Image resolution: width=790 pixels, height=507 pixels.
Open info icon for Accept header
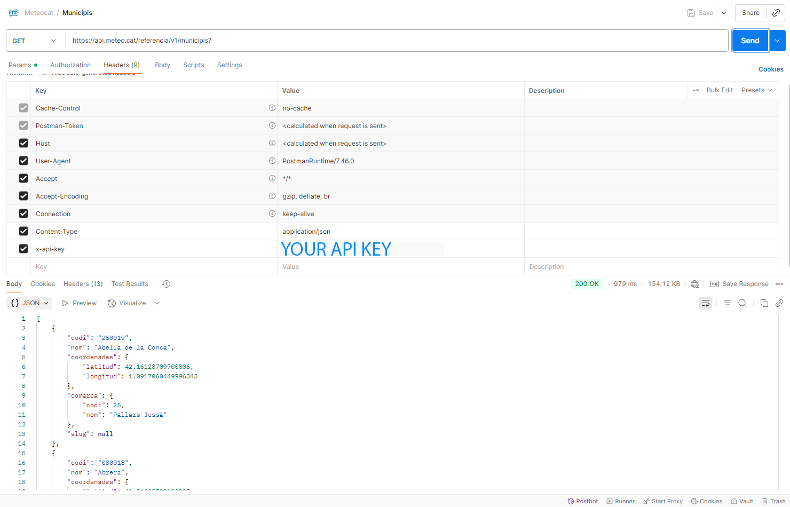(x=272, y=178)
